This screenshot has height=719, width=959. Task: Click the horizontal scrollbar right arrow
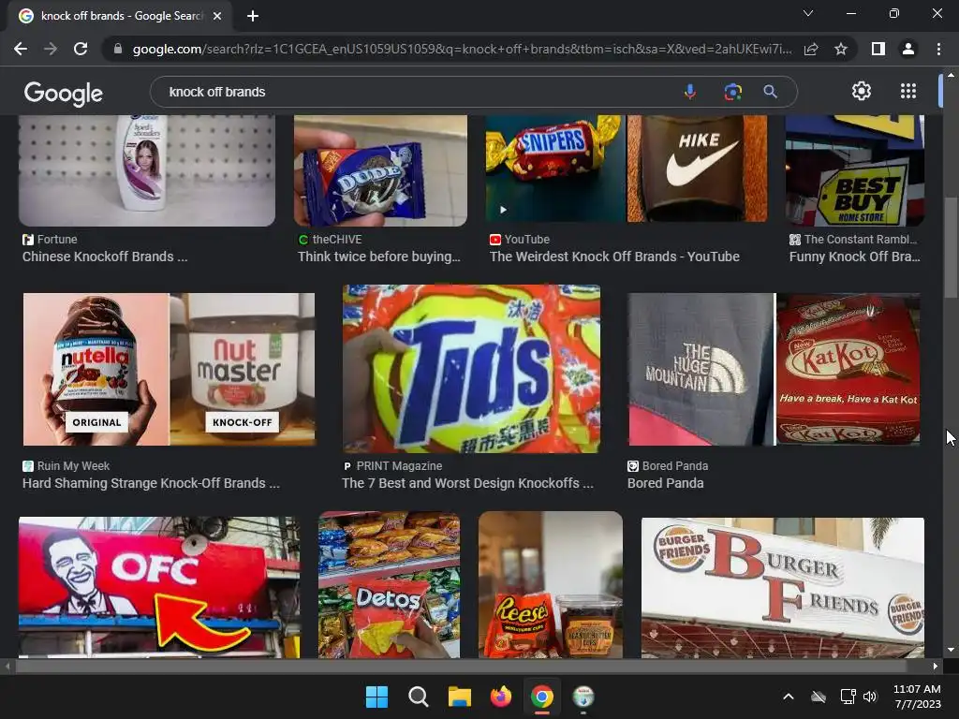click(x=936, y=666)
